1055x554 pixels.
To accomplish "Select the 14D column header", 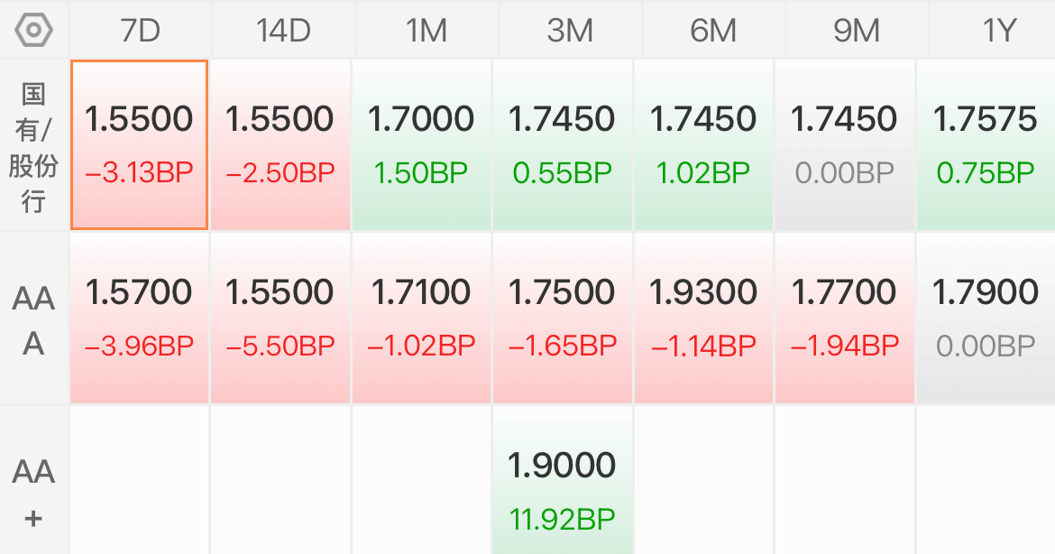I will (282, 31).
